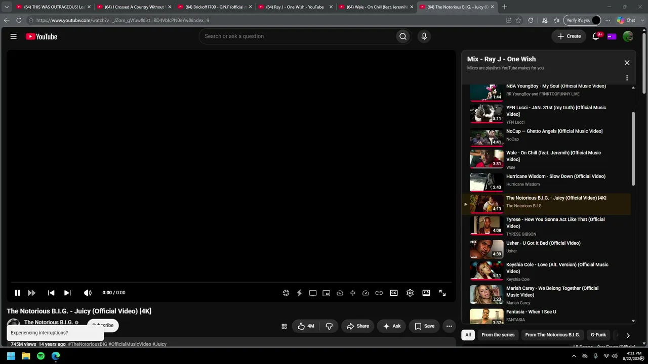Click the Ask AI button
This screenshot has width=648, height=364.
coord(392,326)
